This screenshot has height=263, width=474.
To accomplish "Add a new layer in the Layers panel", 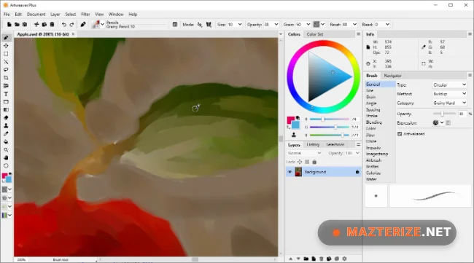I will 314,259.
